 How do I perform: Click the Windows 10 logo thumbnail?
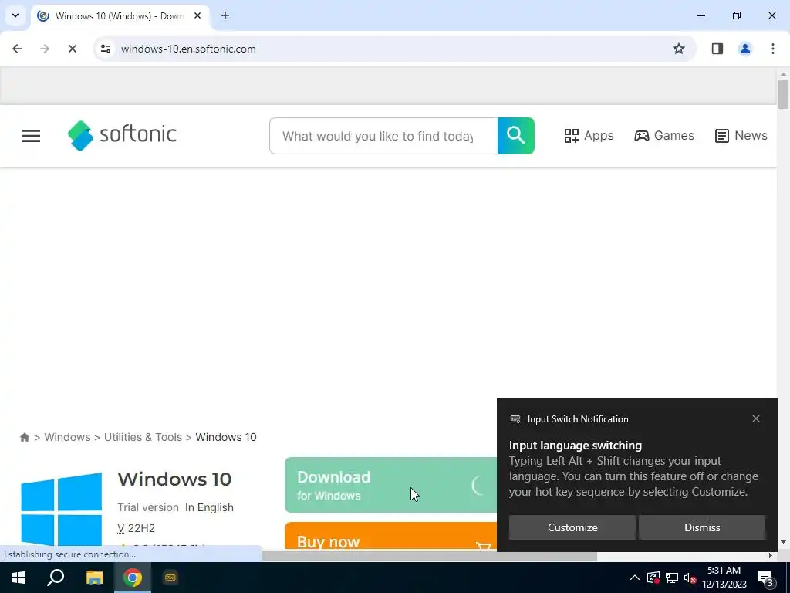[61, 510]
